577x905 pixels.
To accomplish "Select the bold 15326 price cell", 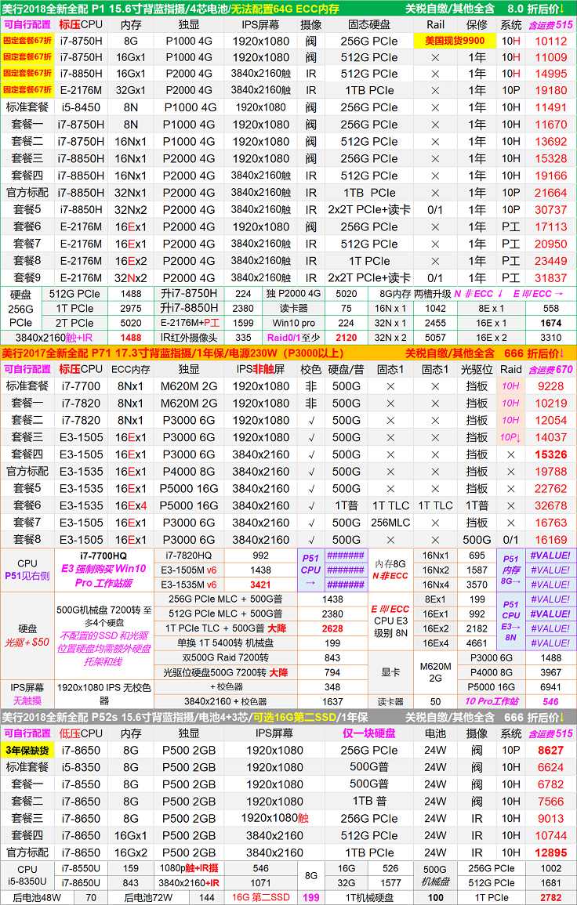I will (550, 454).
